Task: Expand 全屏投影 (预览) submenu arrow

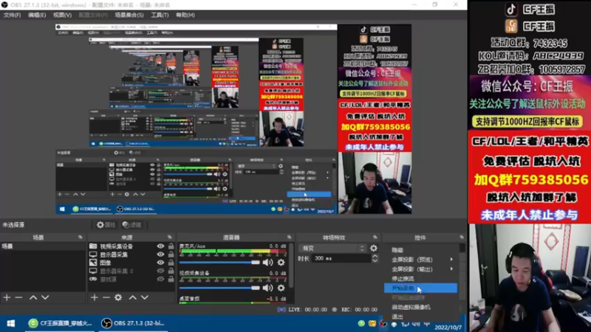Action: point(451,260)
